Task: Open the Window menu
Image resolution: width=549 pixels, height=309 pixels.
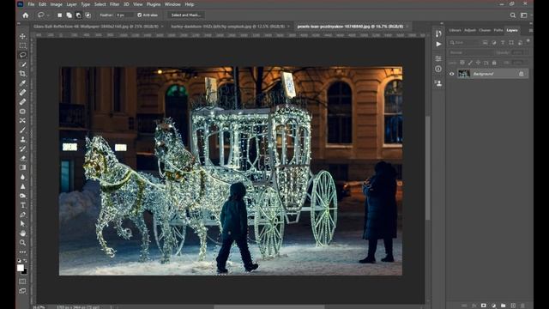Action: [x=172, y=4]
